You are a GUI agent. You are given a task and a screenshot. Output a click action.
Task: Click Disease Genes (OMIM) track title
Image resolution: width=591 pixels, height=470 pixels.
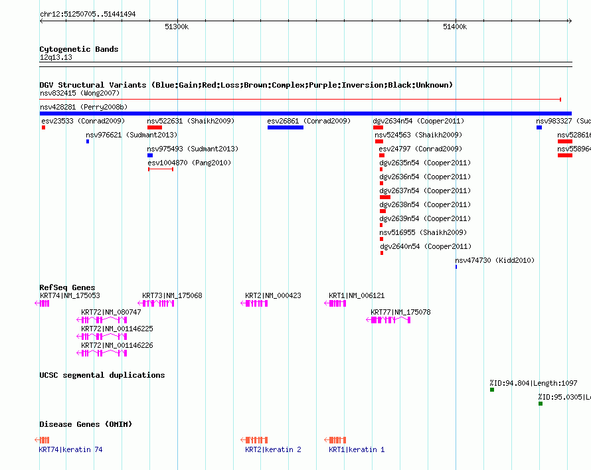(x=86, y=424)
